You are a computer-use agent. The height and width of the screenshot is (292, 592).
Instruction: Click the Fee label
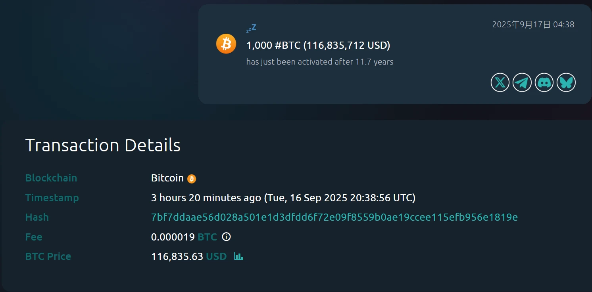coord(33,237)
